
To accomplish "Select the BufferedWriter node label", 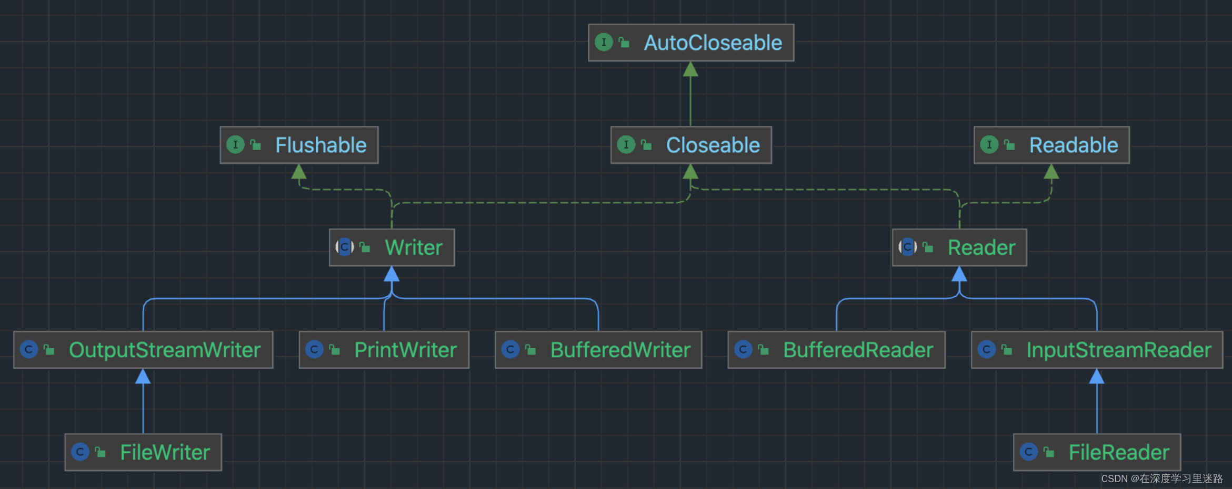I will [620, 350].
